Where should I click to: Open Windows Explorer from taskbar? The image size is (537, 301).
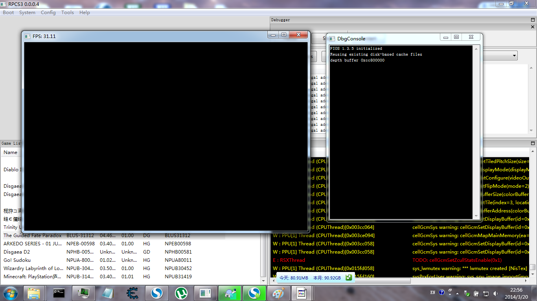[x=34, y=293]
